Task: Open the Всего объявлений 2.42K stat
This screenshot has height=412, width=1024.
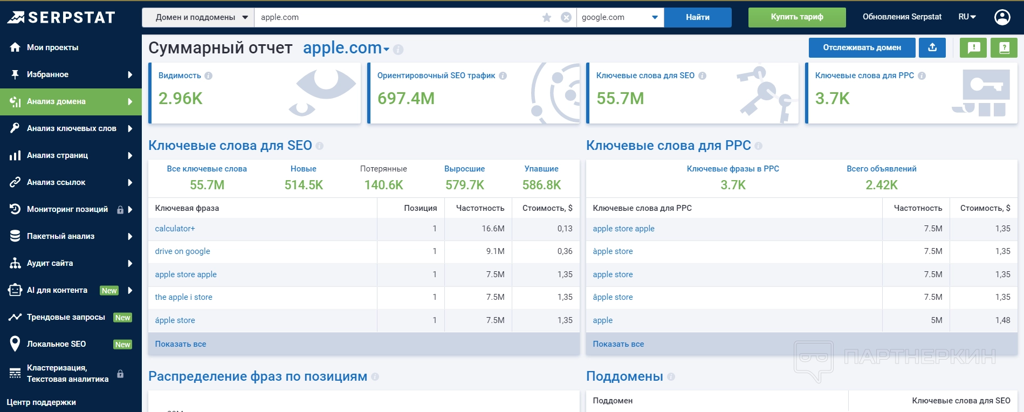Action: [x=882, y=177]
